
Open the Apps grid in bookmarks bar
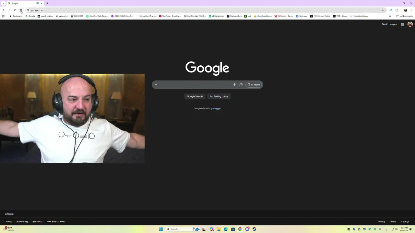pyautogui.click(x=3, y=16)
